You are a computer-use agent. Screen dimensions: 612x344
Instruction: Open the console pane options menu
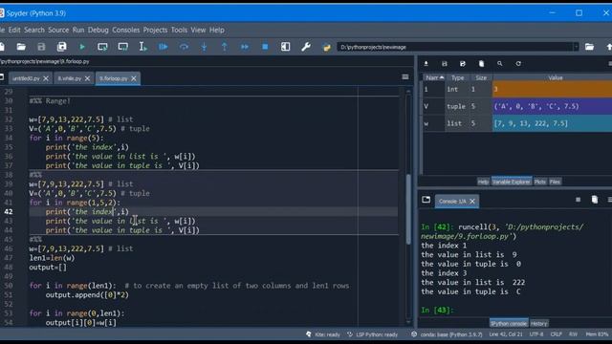610,200
